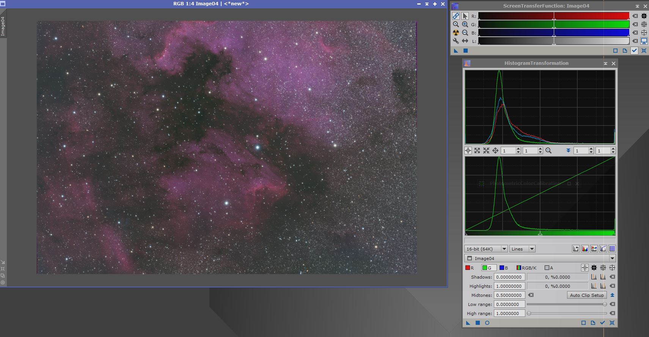Collapse section using blue double-up arrows

[x=612, y=295]
